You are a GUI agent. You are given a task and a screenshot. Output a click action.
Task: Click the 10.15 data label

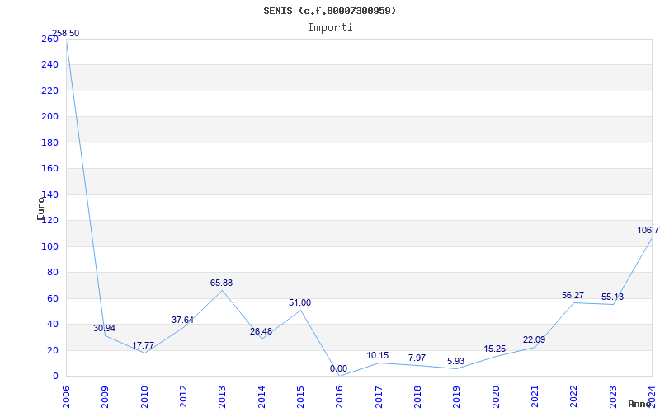tap(378, 356)
